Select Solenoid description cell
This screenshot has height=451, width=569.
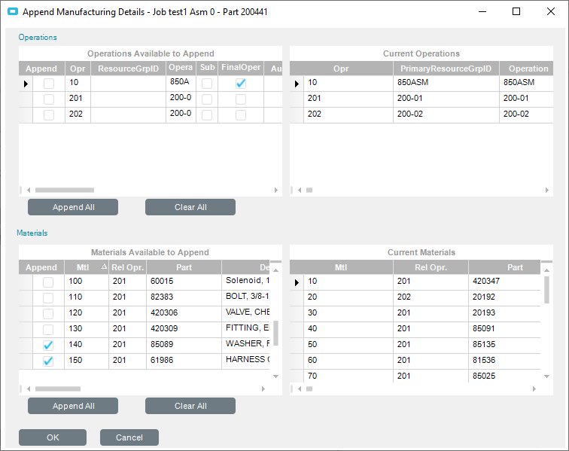tap(245, 281)
